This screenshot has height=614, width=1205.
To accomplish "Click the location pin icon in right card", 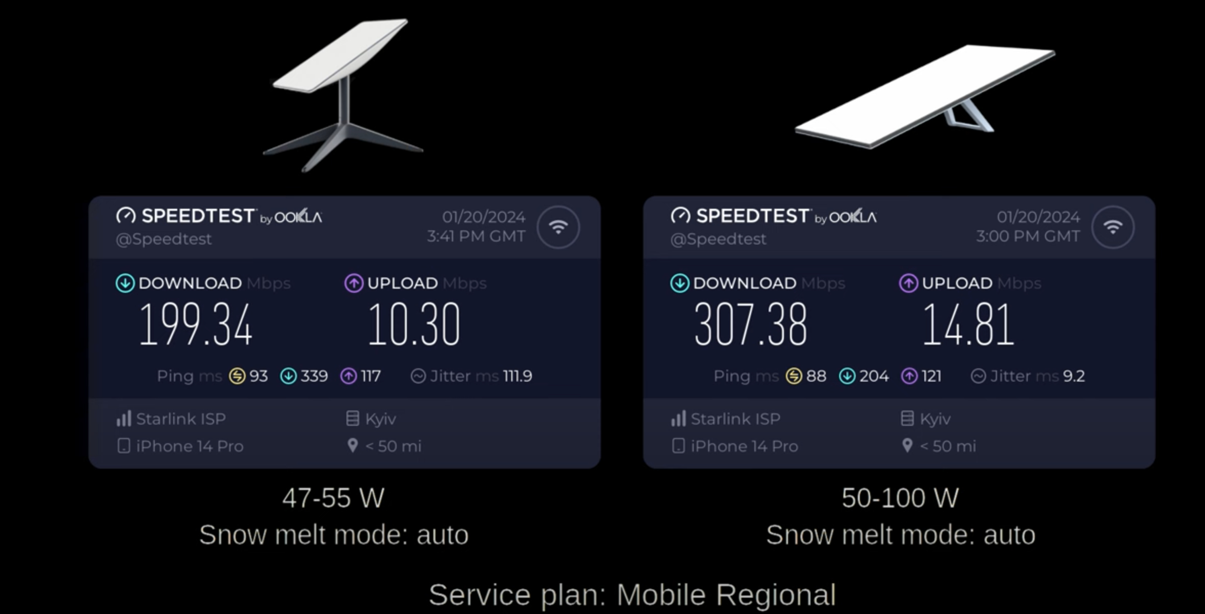I will click(907, 446).
